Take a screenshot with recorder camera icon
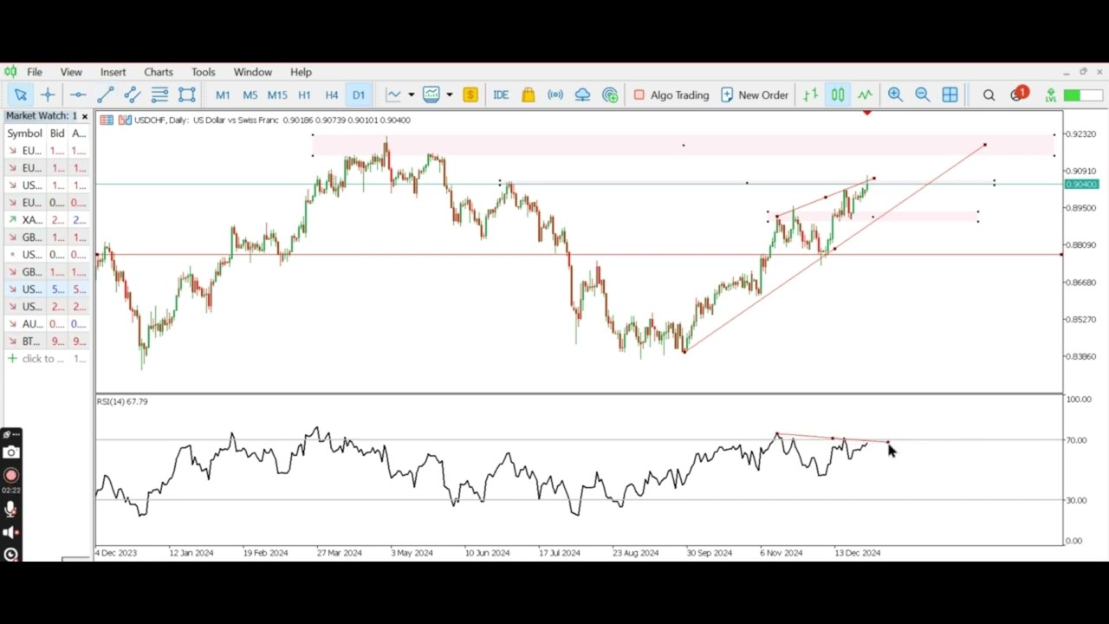The height and width of the screenshot is (624, 1109). [x=10, y=452]
